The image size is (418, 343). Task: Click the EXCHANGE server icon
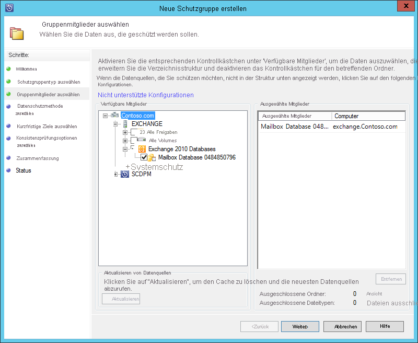point(125,124)
